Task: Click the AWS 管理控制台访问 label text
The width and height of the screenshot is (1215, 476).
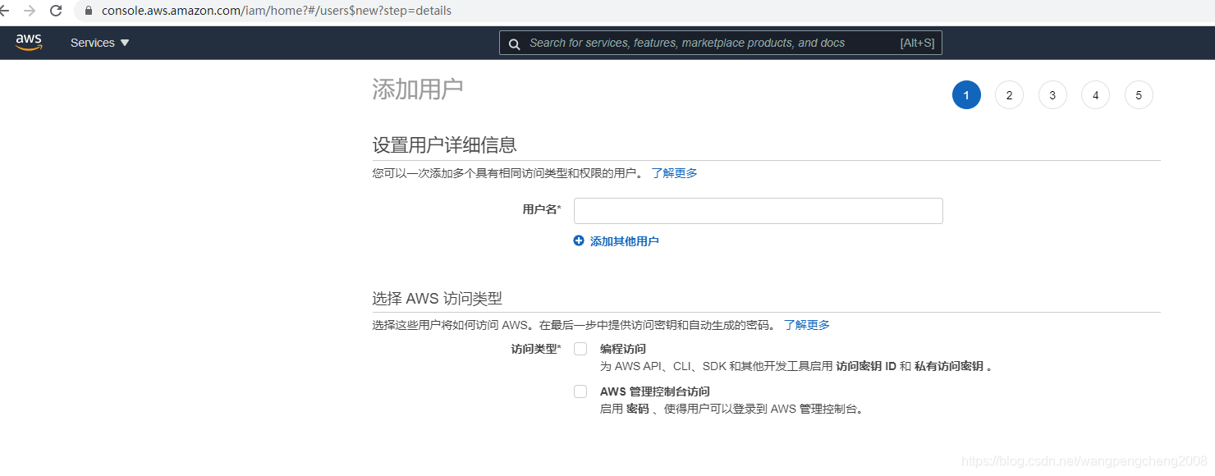Action: coord(654,391)
